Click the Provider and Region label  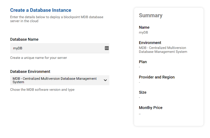[157, 77]
